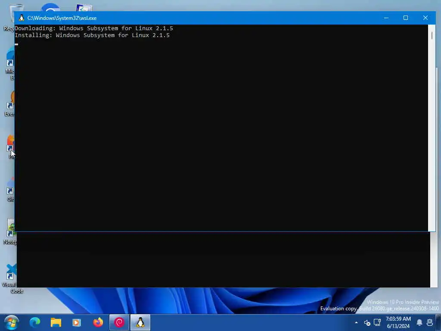
Task: Click the penguin icon in wsl.exe title bar
Action: click(22, 18)
